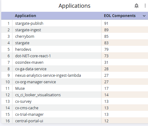Click row number 16
This screenshot has width=148, height=126.
(7, 121)
